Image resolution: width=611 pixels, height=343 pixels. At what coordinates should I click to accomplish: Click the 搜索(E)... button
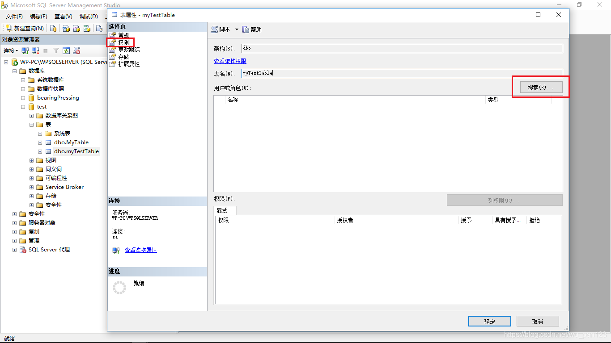coord(541,88)
